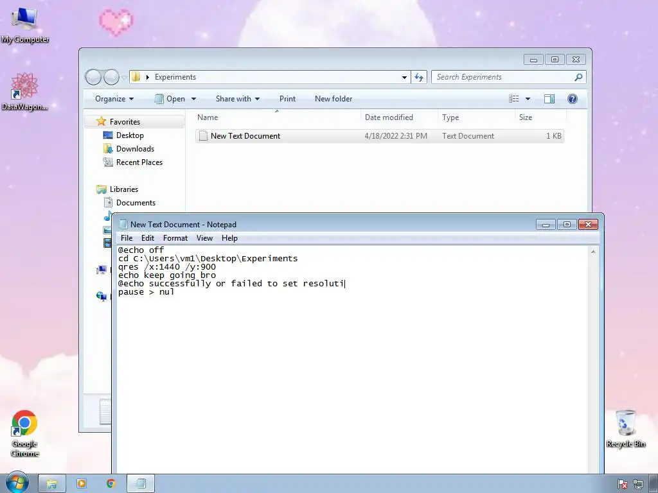Click Notepad scrollbar up arrow
658x493 pixels.
[593, 252]
